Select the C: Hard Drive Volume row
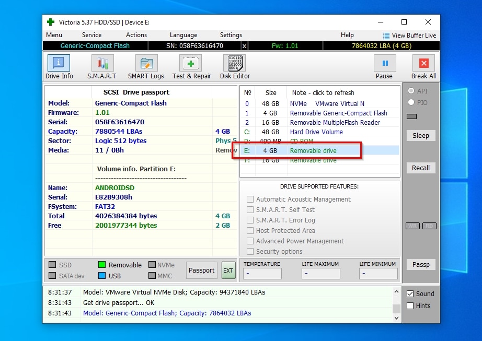This screenshot has height=341, width=482. click(x=320, y=132)
